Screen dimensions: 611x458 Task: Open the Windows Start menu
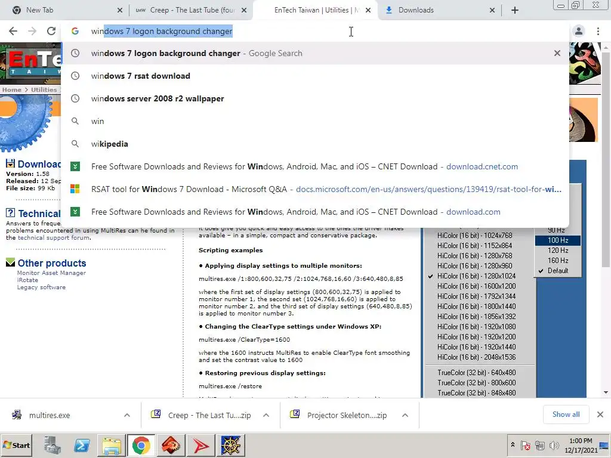click(x=16, y=445)
